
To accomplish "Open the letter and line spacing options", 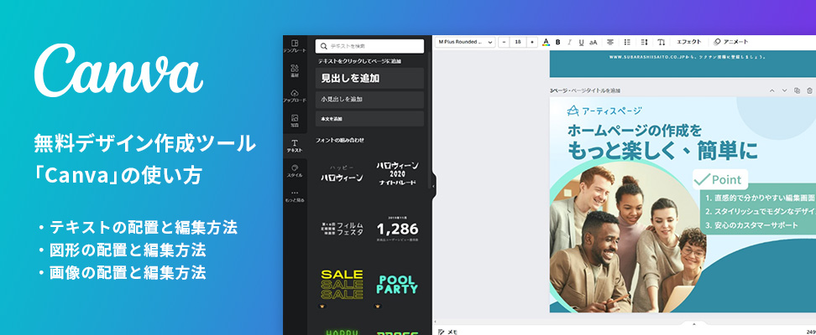I will (x=644, y=42).
